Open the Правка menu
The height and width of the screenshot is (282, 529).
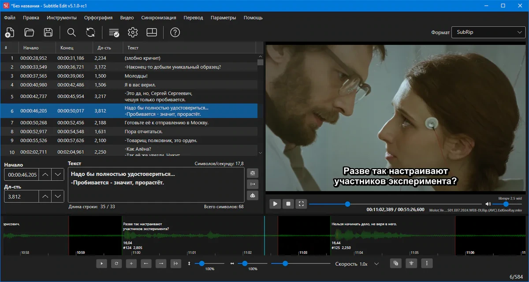(x=31, y=18)
